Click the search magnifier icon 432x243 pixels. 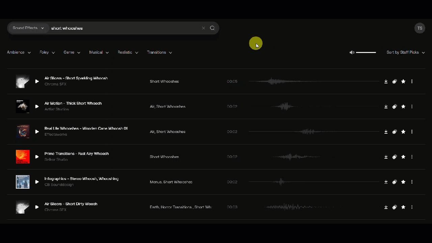tap(212, 28)
